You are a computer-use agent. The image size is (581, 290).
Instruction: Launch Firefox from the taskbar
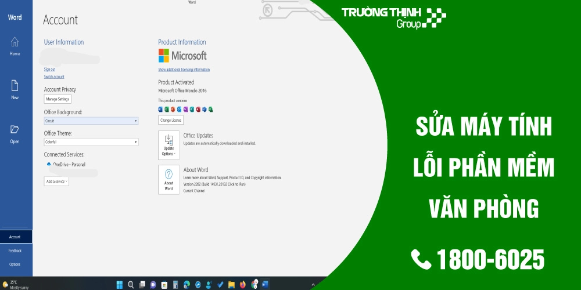(243, 284)
